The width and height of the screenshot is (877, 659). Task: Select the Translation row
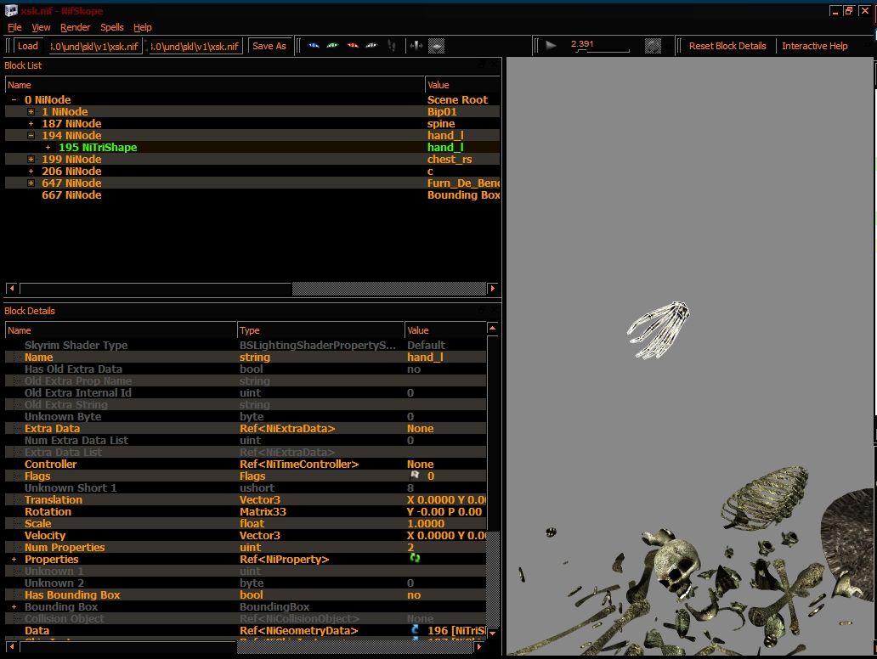click(x=246, y=499)
